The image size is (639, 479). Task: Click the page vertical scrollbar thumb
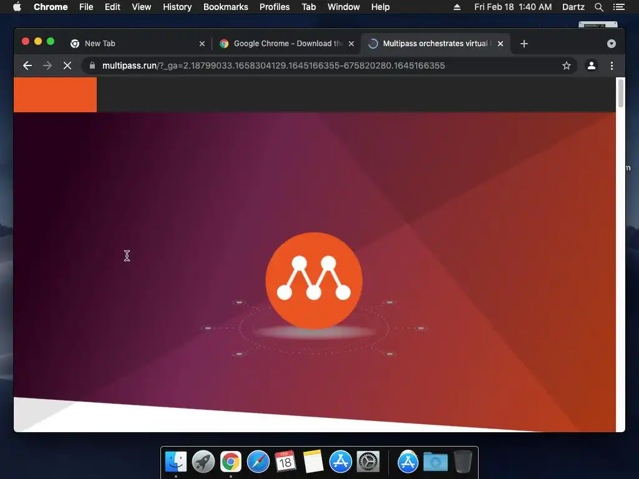pos(621,94)
